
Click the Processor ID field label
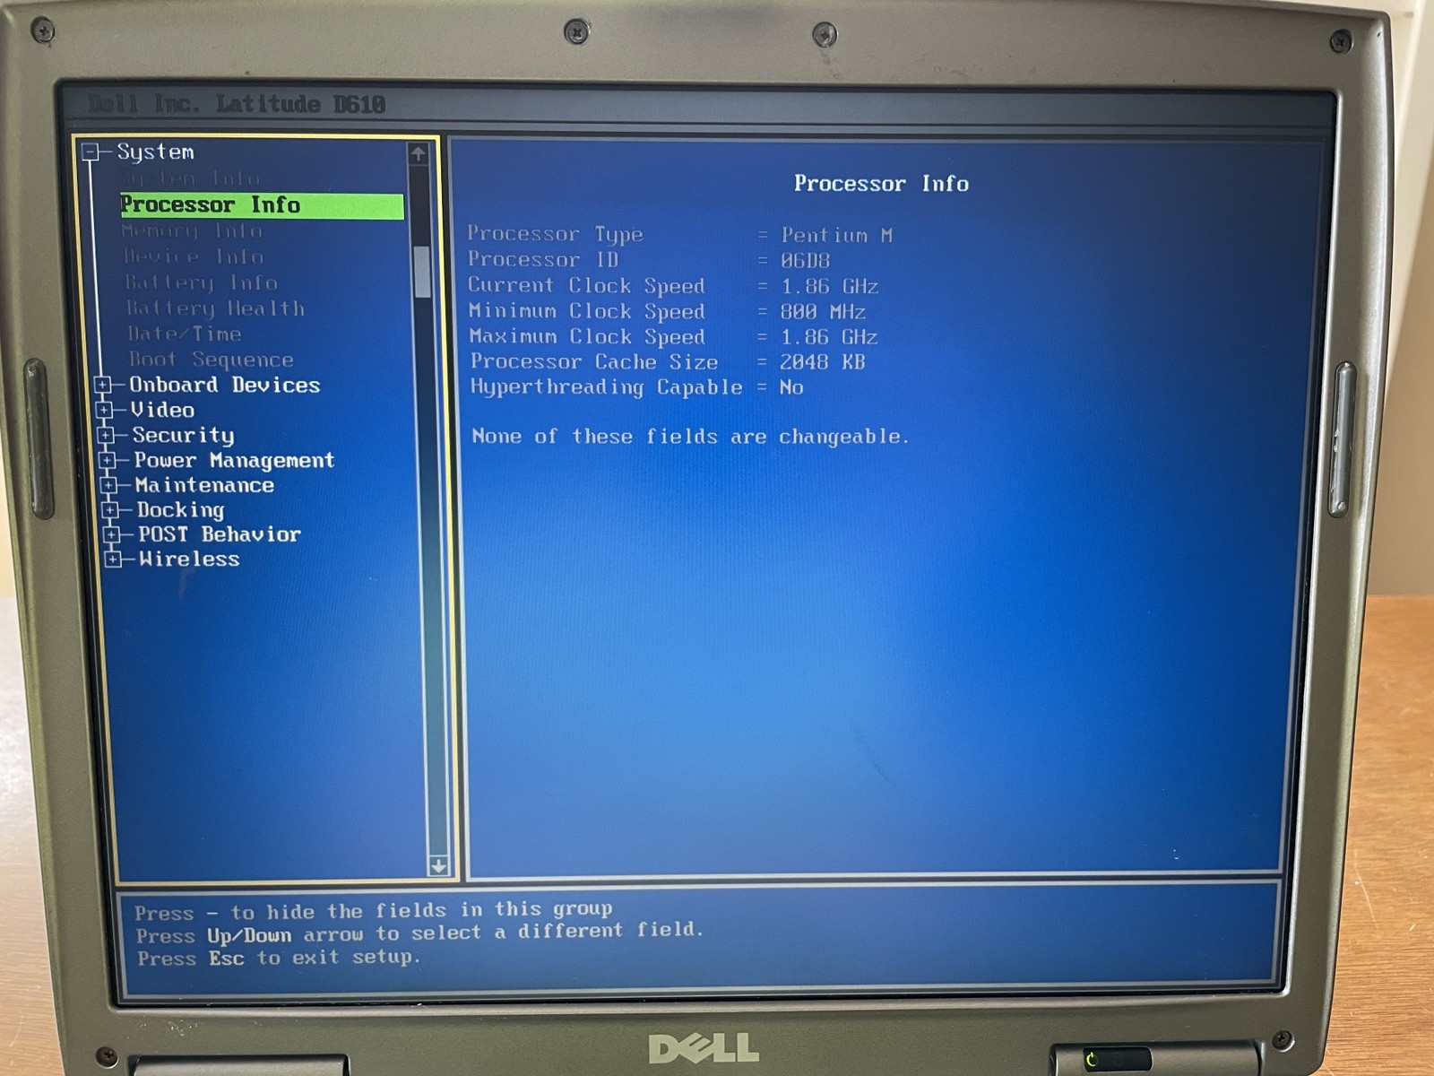coord(542,260)
